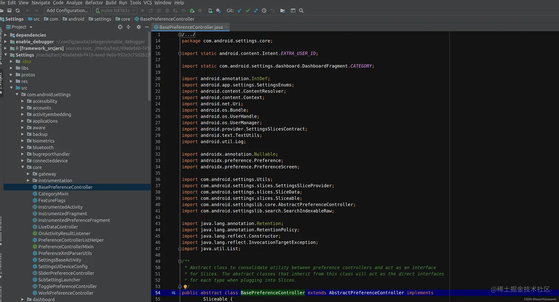The height and width of the screenshot is (302, 559).
Task: Open TogglePreferenceController in the project tree
Action: coord(67,286)
